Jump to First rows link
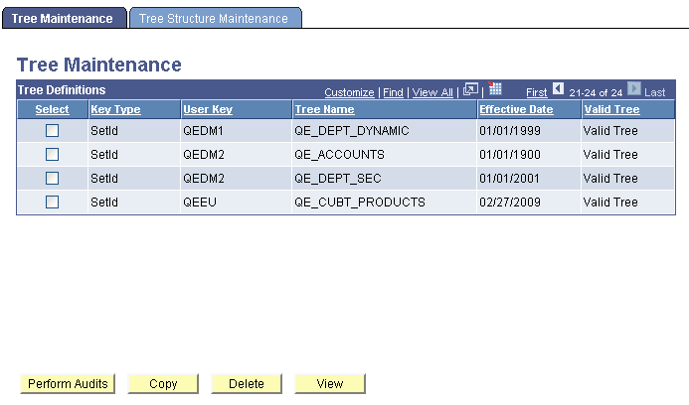 tap(536, 92)
